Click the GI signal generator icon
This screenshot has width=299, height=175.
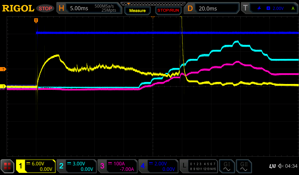click(227, 166)
